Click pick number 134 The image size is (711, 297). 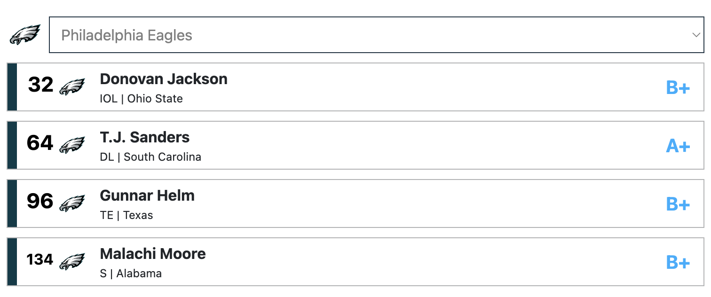click(40, 259)
